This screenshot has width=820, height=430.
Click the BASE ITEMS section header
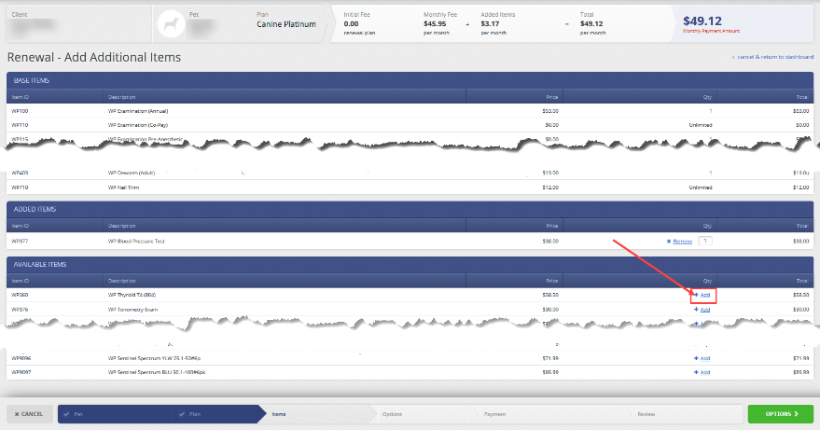pyautogui.click(x=410, y=80)
